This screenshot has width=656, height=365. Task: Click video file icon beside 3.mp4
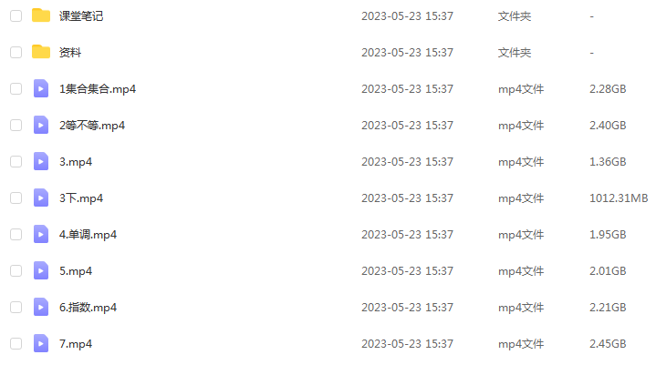tap(41, 161)
